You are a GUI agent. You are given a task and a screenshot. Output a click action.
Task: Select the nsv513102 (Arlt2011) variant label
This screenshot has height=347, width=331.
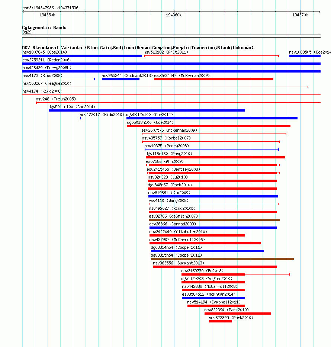pos(166,52)
